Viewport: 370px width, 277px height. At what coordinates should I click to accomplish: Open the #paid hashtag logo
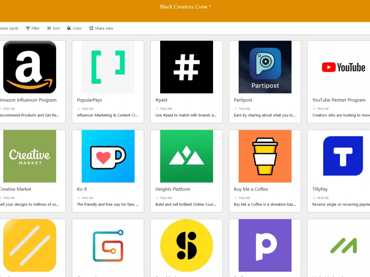click(x=186, y=67)
